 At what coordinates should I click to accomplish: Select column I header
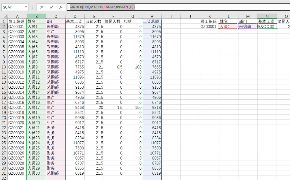(171, 16)
